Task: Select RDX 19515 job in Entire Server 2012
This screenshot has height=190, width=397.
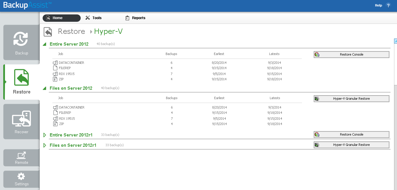Action: click(67, 74)
